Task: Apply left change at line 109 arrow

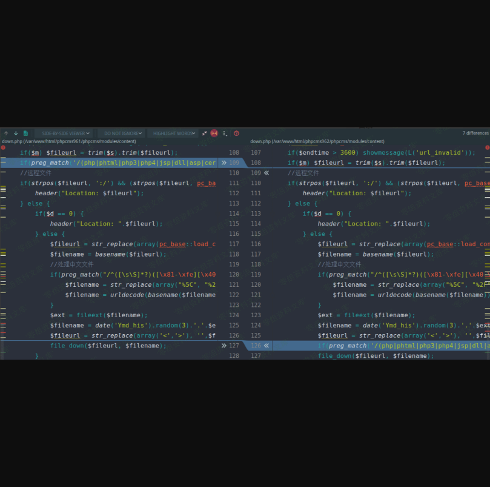Action: click(x=223, y=163)
